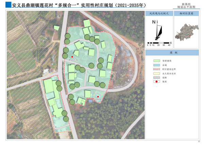
Task: Click the 风玫瑰与比例尺 panel header
Action: (x=159, y=14)
